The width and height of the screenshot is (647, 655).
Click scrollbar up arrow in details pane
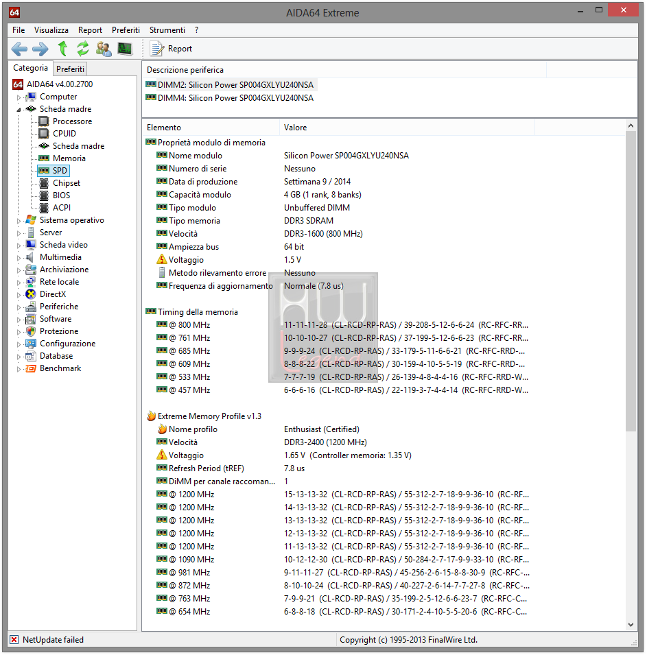631,126
